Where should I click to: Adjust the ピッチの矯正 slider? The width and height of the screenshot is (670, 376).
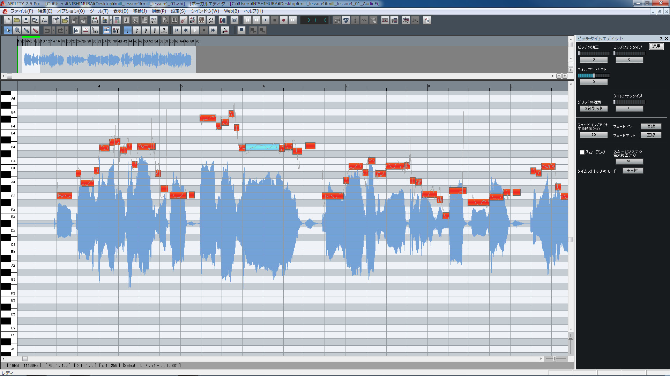point(594,53)
